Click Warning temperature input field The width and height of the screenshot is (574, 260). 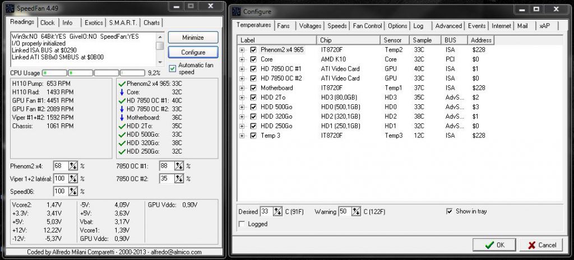click(345, 211)
